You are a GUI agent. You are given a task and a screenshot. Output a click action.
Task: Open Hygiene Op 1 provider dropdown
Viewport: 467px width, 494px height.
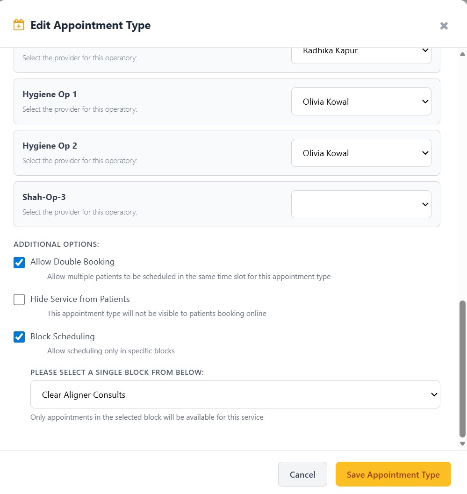point(361,101)
